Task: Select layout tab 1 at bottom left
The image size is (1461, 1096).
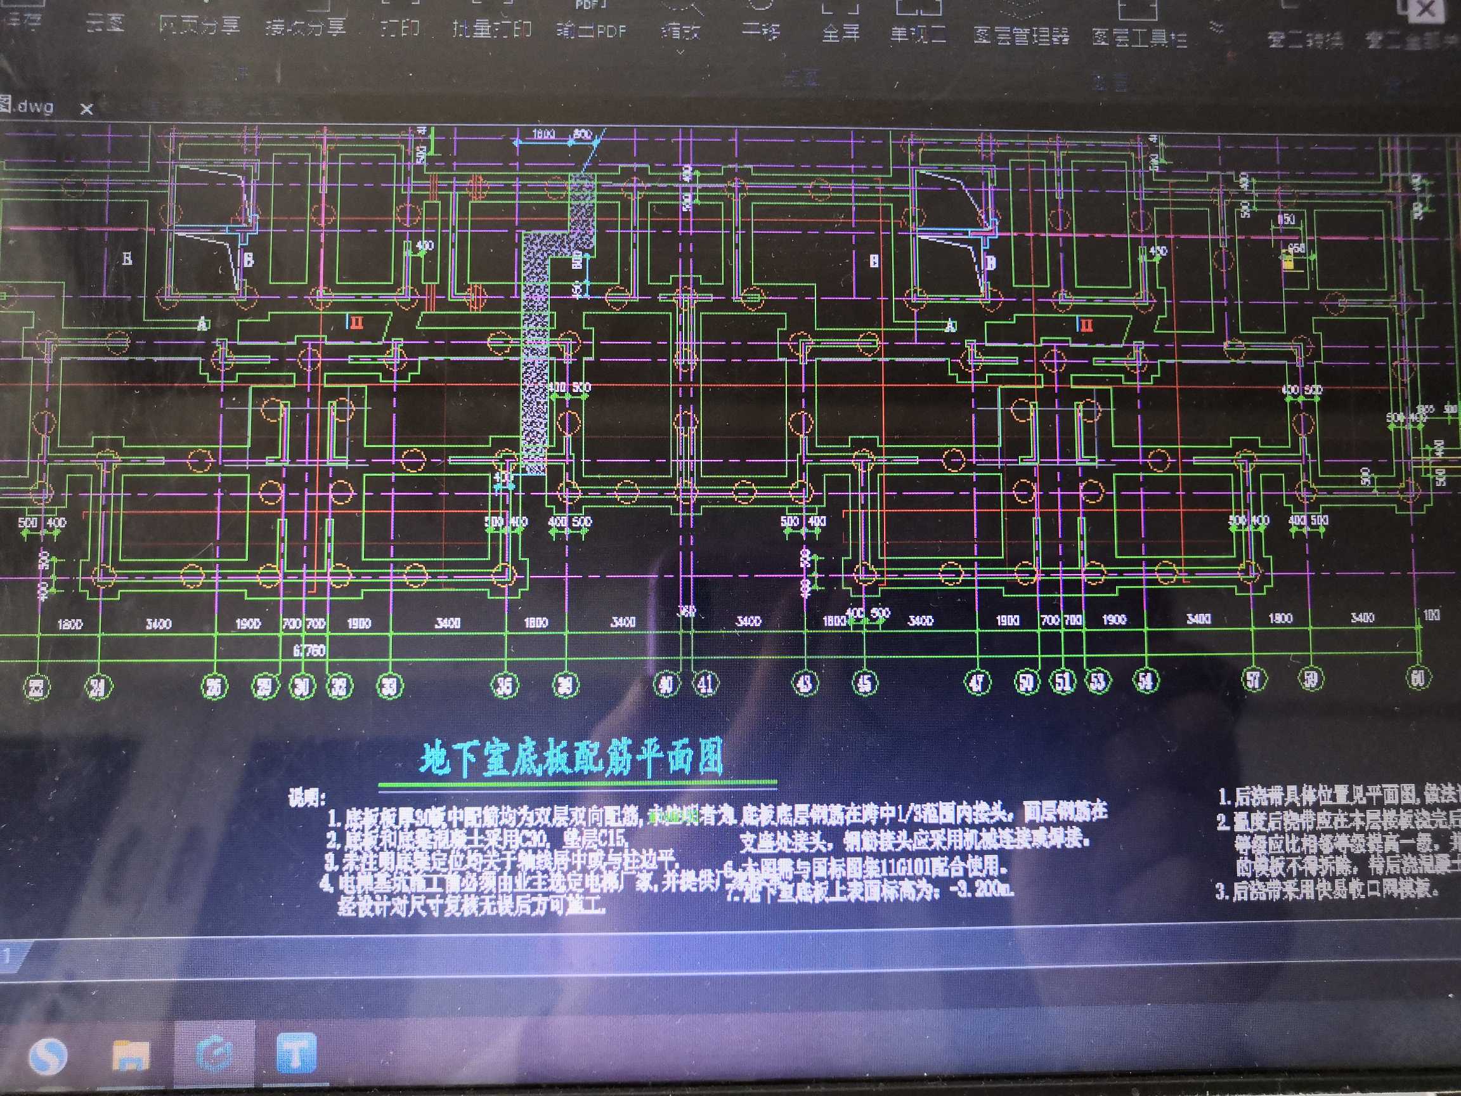Action: (9, 956)
